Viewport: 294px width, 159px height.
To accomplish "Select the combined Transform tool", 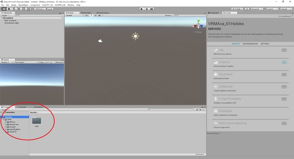I will point(28,9).
